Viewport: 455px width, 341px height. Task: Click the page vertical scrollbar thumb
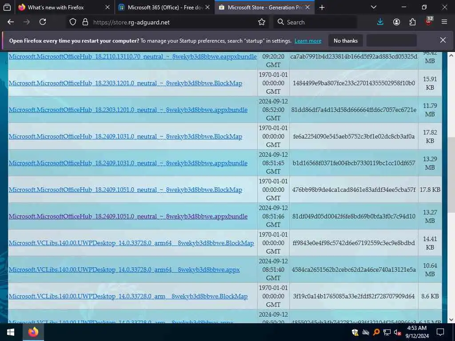(451, 174)
